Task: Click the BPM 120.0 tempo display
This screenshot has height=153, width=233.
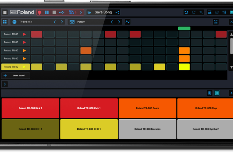Action: (72, 12)
